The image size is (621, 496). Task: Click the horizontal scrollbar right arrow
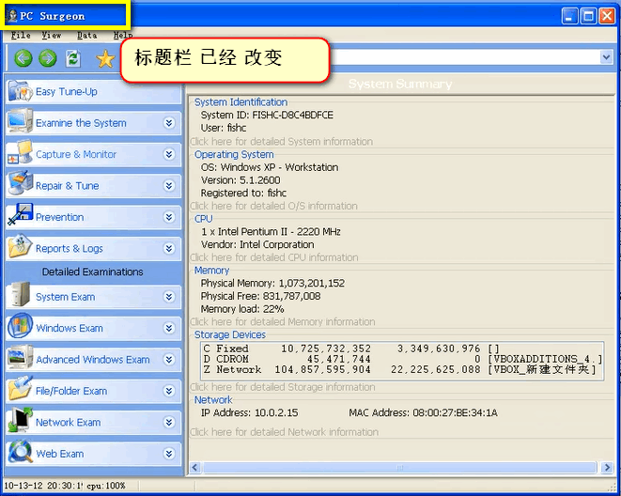click(606, 468)
